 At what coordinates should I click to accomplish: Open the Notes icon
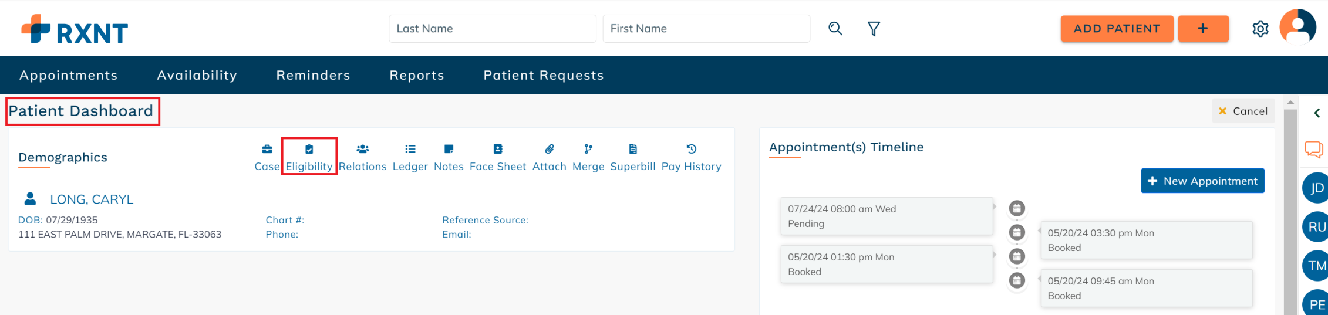[449, 149]
